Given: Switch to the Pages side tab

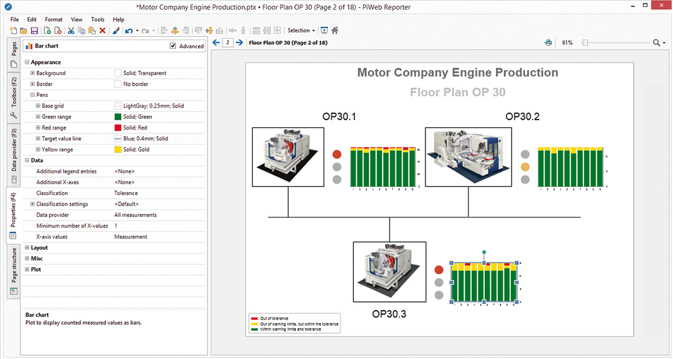Looking at the screenshot, I should click(x=13, y=55).
